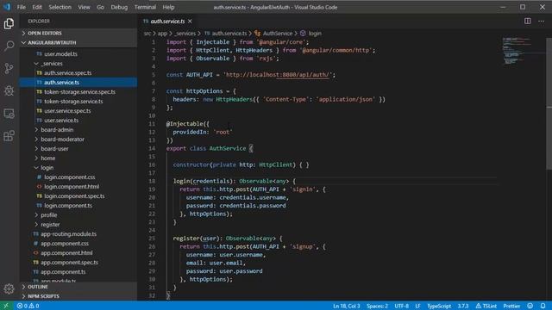Select auth.service.ts in the explorer tree

coord(78,83)
